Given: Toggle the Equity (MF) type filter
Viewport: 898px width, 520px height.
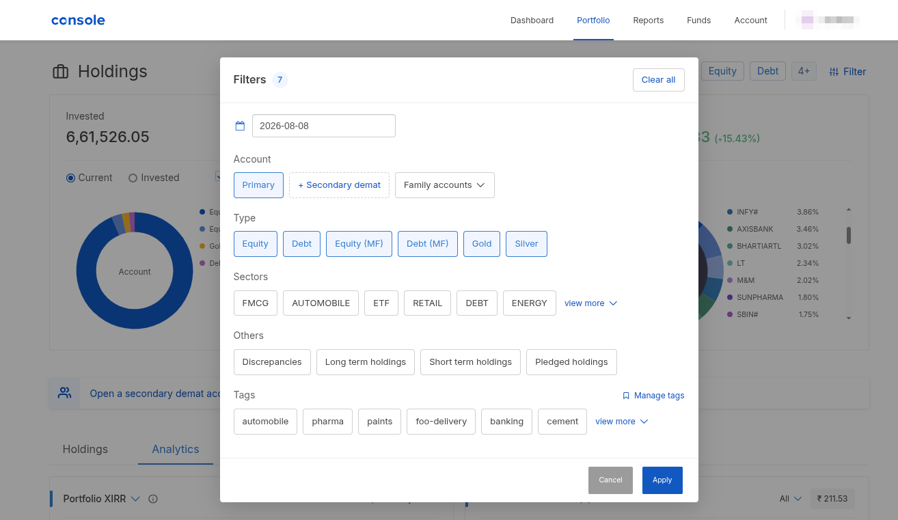Looking at the screenshot, I should 359,244.
